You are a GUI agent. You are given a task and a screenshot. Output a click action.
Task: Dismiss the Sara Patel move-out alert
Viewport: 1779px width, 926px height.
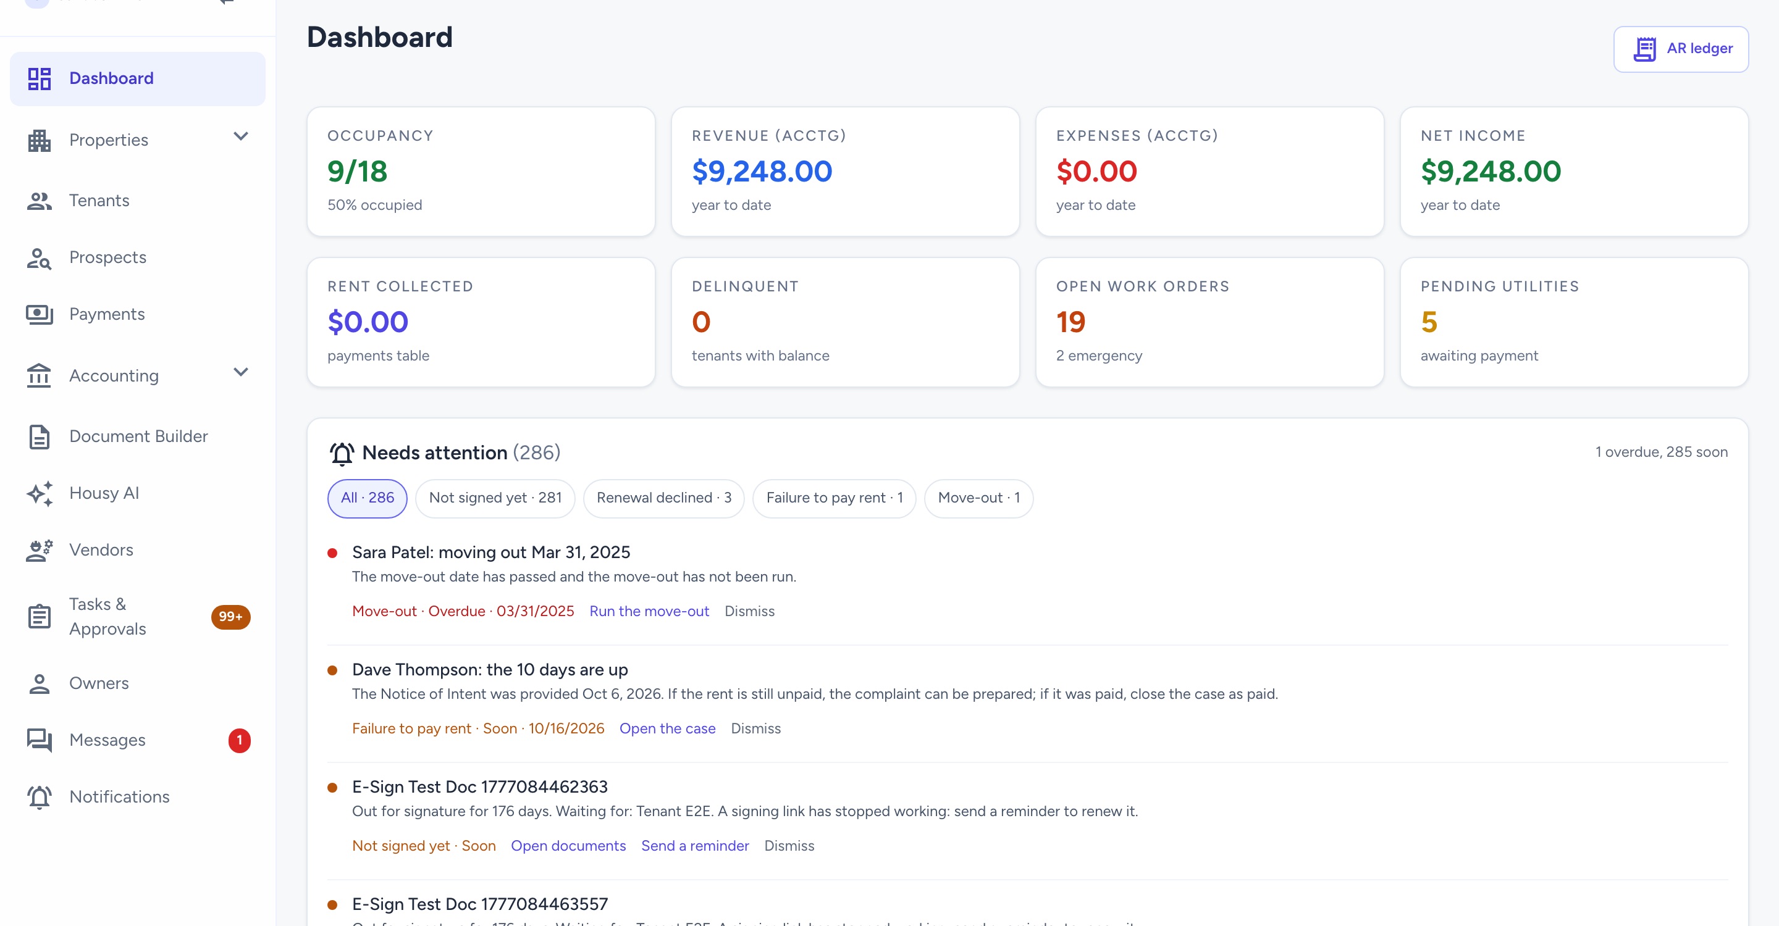[x=749, y=611]
